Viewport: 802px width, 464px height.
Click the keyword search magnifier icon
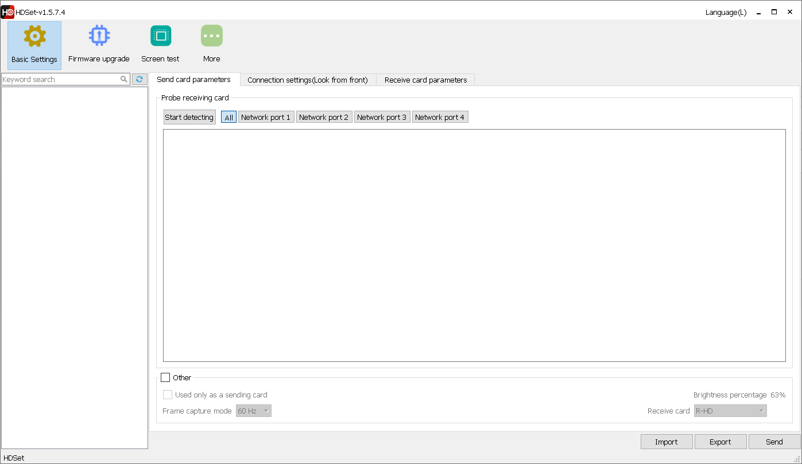tap(123, 79)
